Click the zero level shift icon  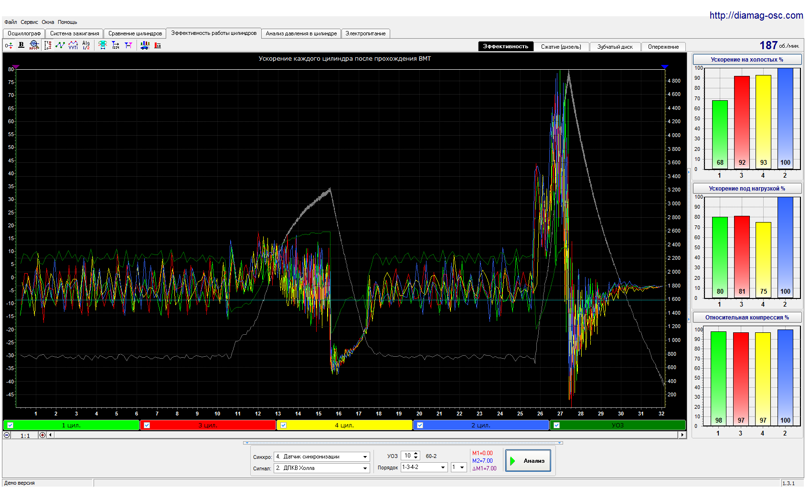9,45
